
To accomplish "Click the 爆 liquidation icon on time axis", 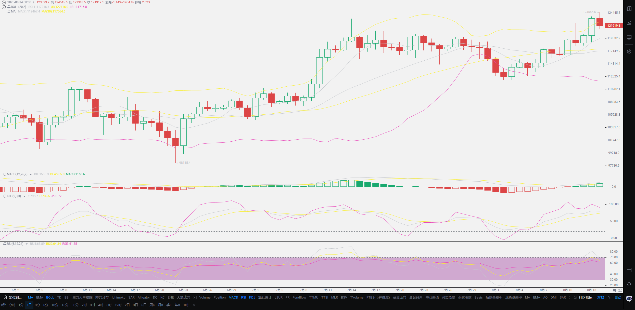I will tap(620, 290).
